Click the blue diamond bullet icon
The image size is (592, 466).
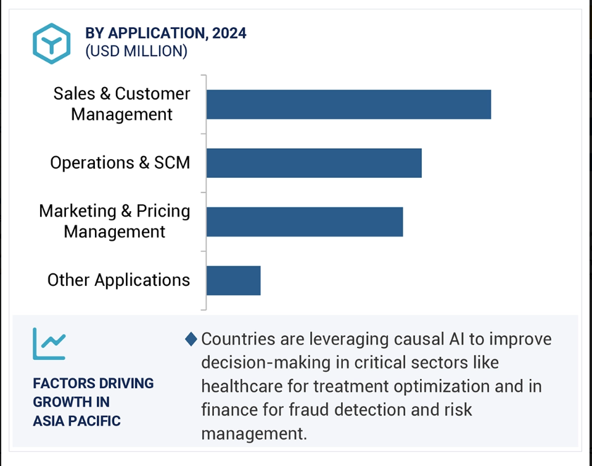tap(191, 339)
